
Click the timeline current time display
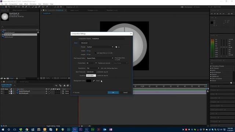click(x=7, y=85)
